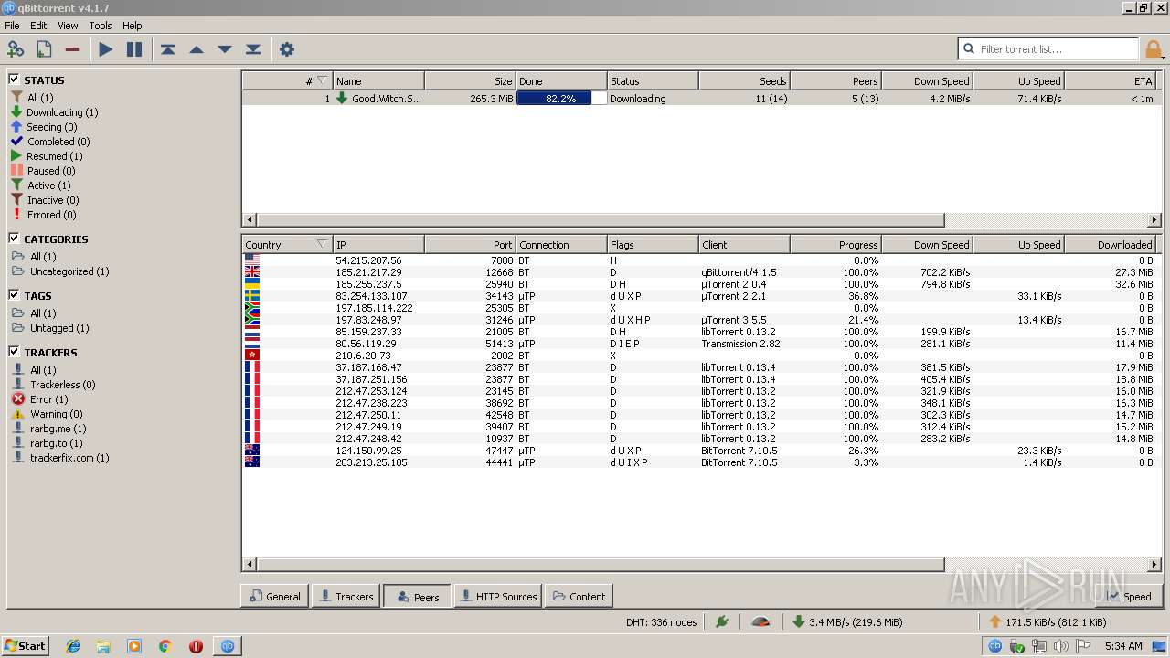Click the 82.2% progress bar

(x=561, y=98)
